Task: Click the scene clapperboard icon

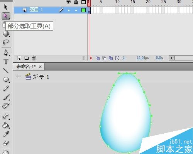Action: click(x=28, y=77)
